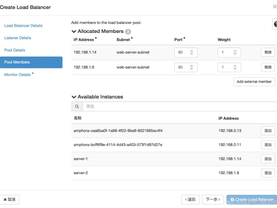The width and height of the screenshot is (277, 208).
Task: Collapse the Available Instances section
Action: 74,97
